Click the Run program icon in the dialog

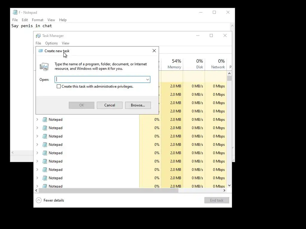[x=44, y=66]
